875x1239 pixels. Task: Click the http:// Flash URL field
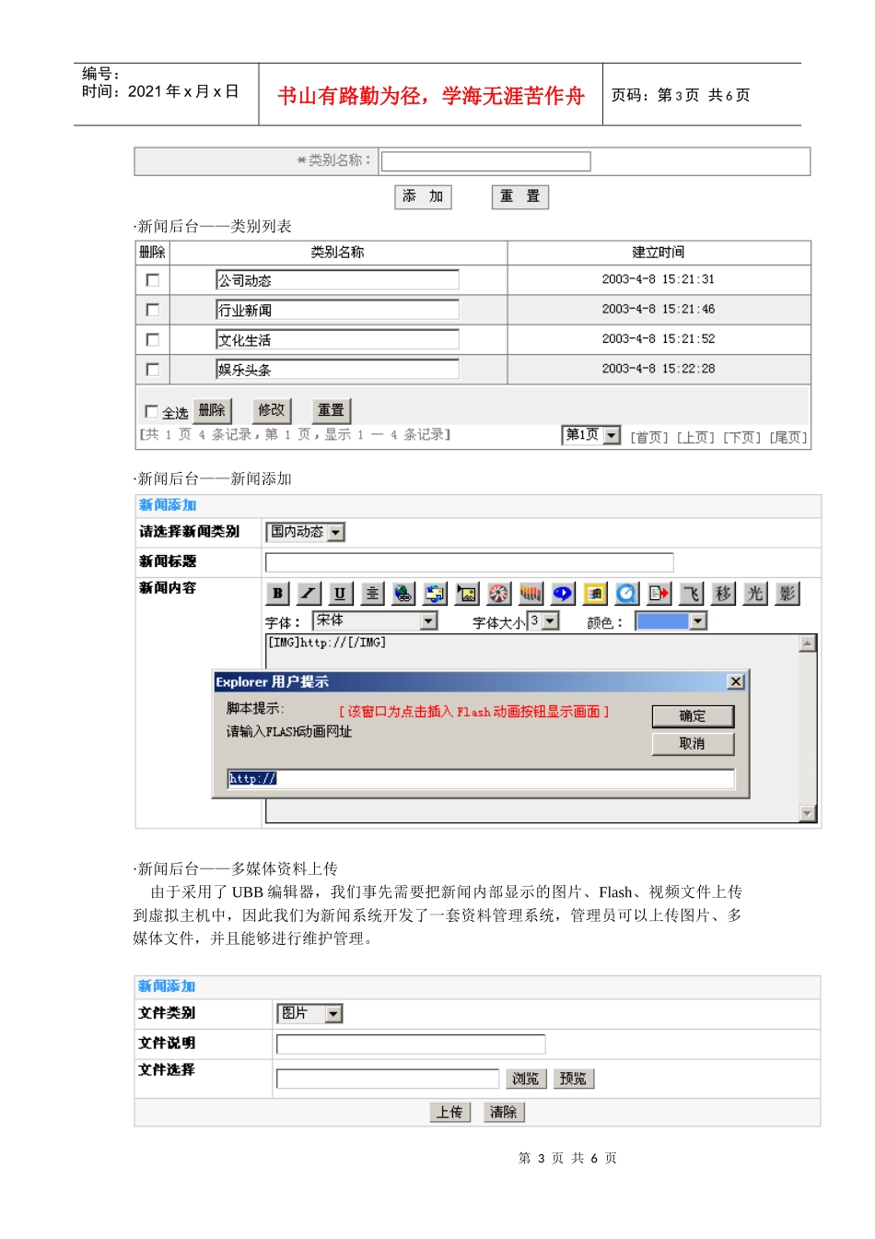(x=481, y=779)
